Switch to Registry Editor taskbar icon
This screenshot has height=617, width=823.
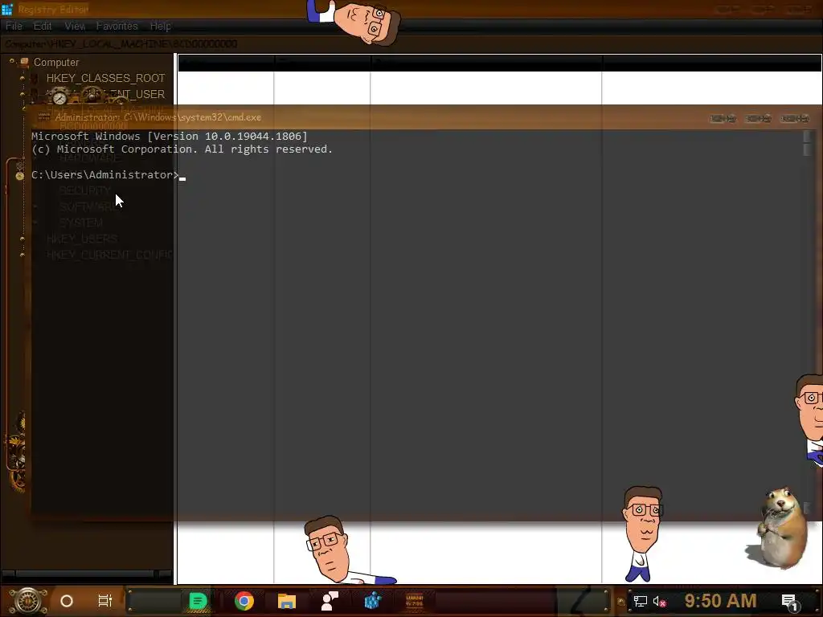(x=373, y=601)
